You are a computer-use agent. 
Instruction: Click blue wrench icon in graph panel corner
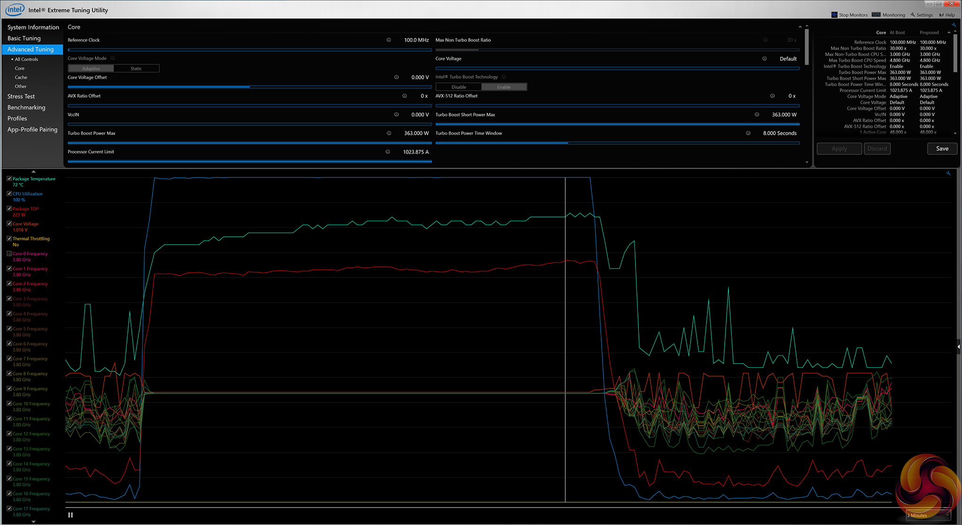coord(948,173)
